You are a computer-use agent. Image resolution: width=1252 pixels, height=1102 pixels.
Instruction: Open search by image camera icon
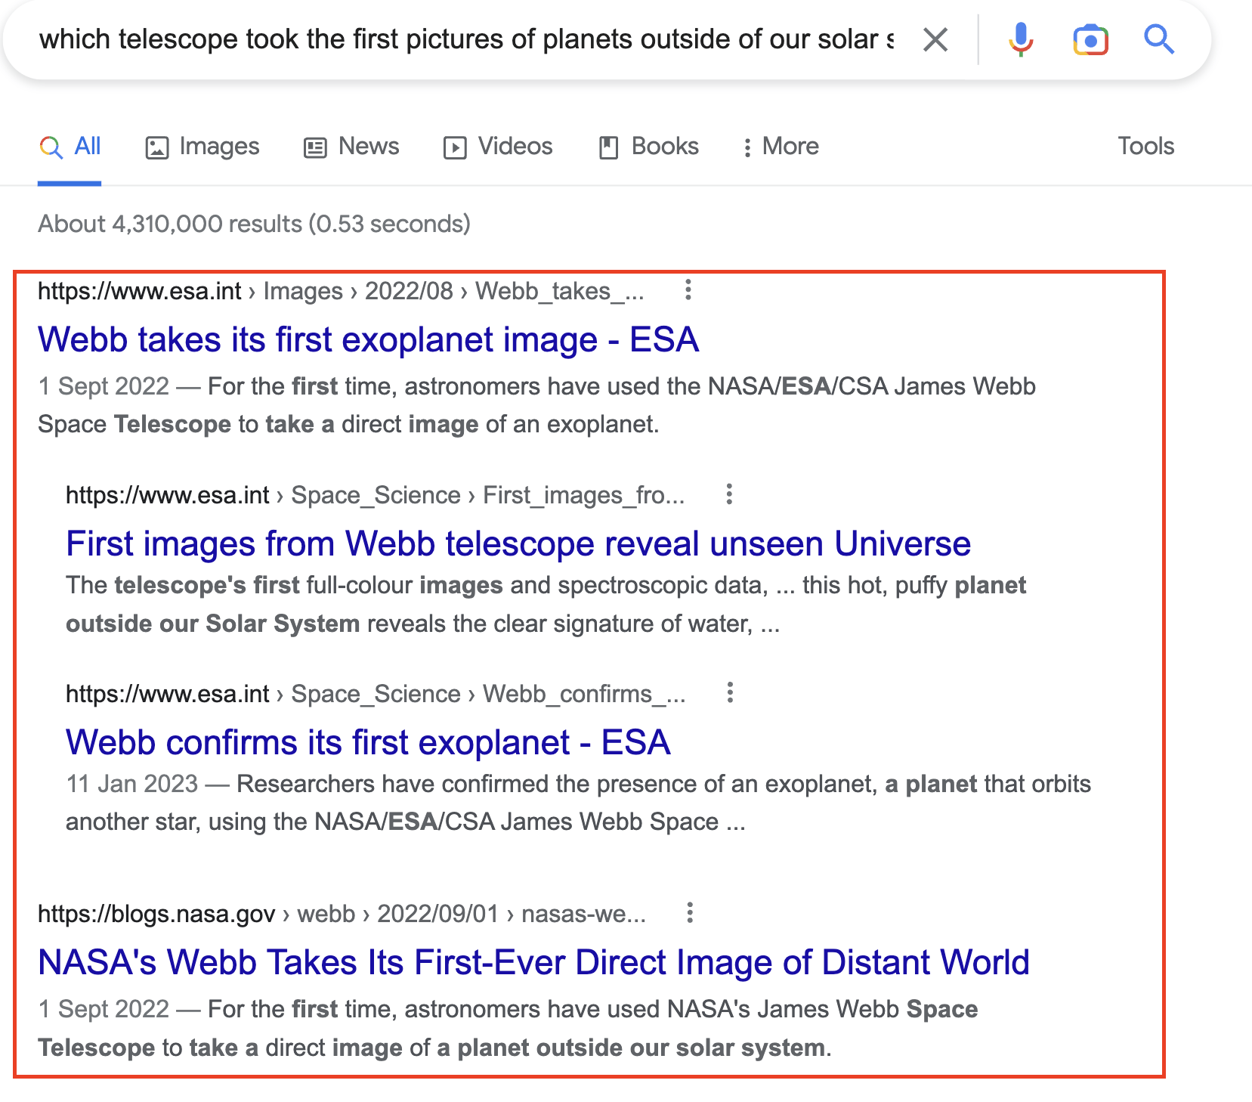coord(1090,39)
